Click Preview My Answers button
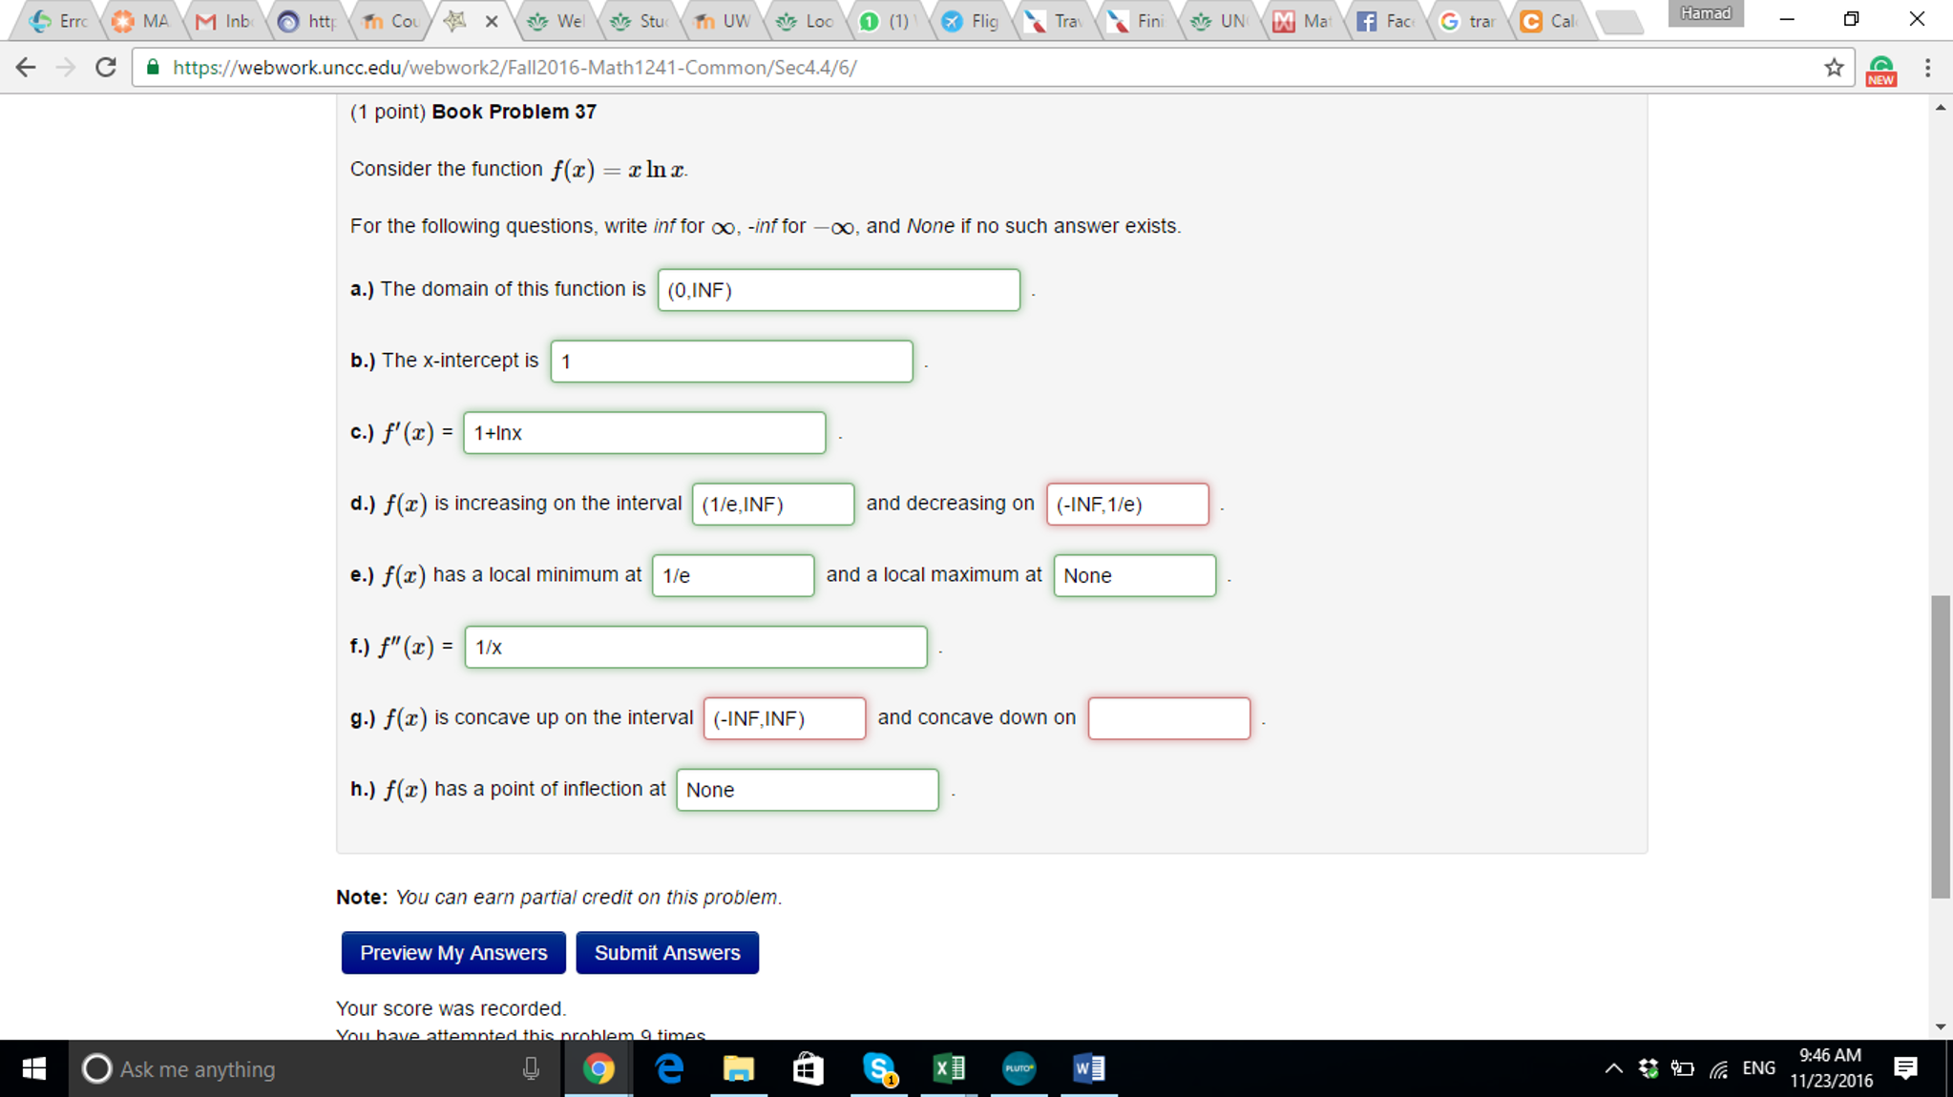Image resolution: width=1953 pixels, height=1097 pixels. click(453, 952)
